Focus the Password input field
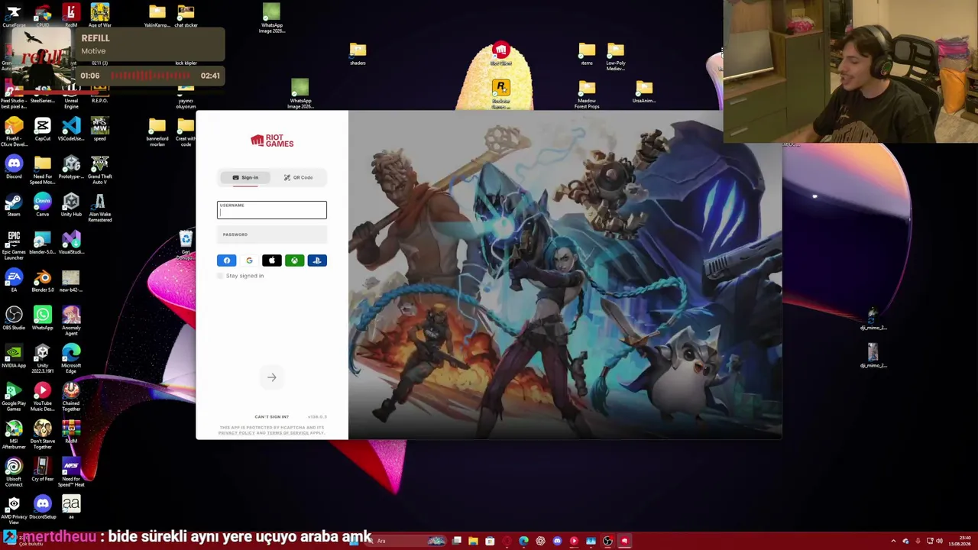978x550 pixels. [x=272, y=235]
